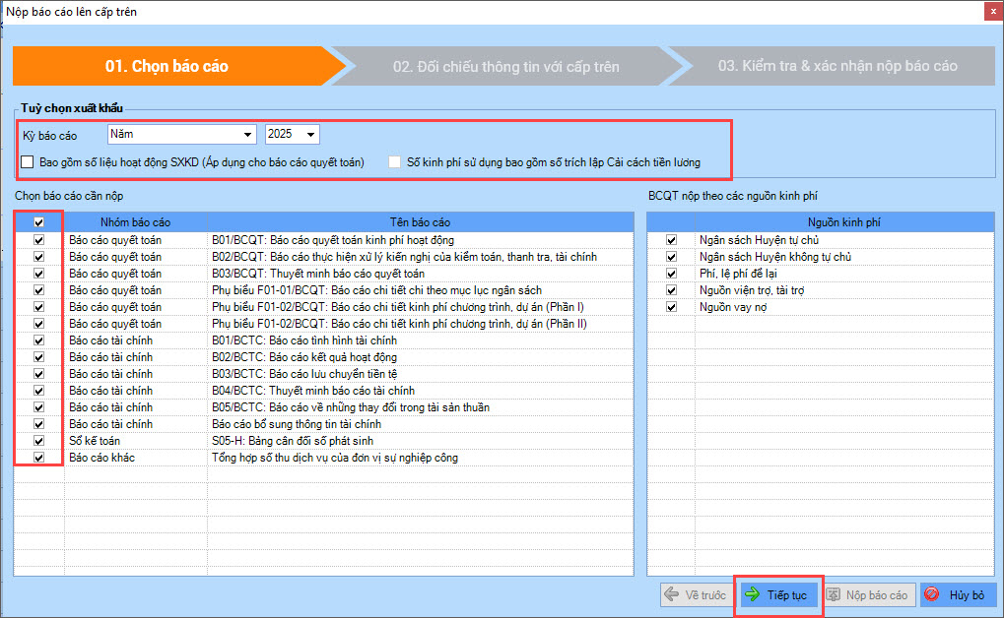1004x618 pixels.
Task: Click the Tên báo cáo column header
Action: [x=420, y=222]
